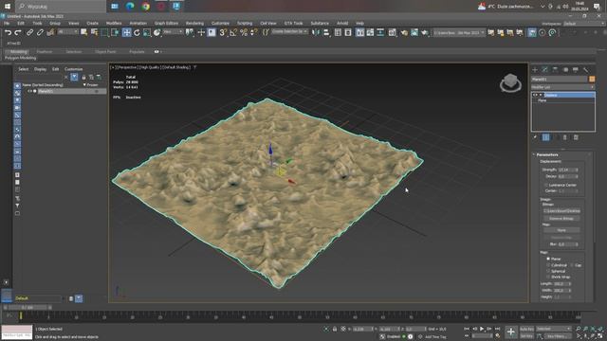Click the Undo arrow icon
607x341 pixels.
coord(8,33)
